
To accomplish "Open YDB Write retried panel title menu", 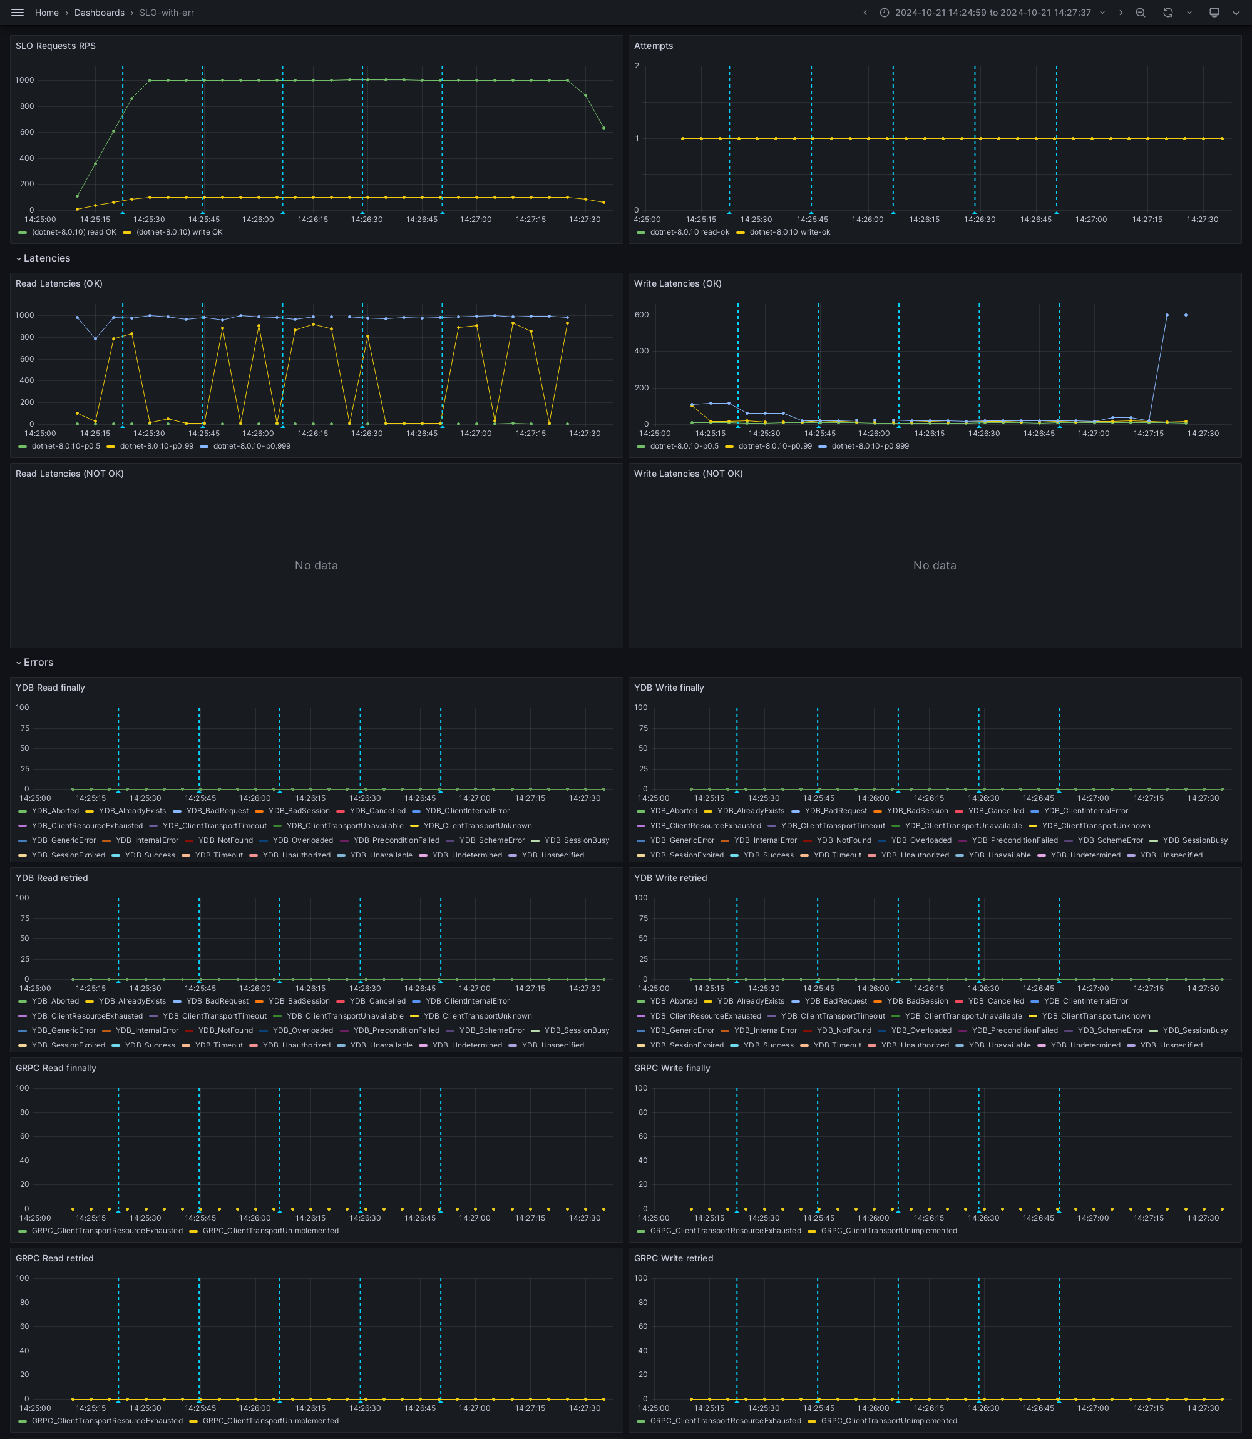I will coord(670,878).
